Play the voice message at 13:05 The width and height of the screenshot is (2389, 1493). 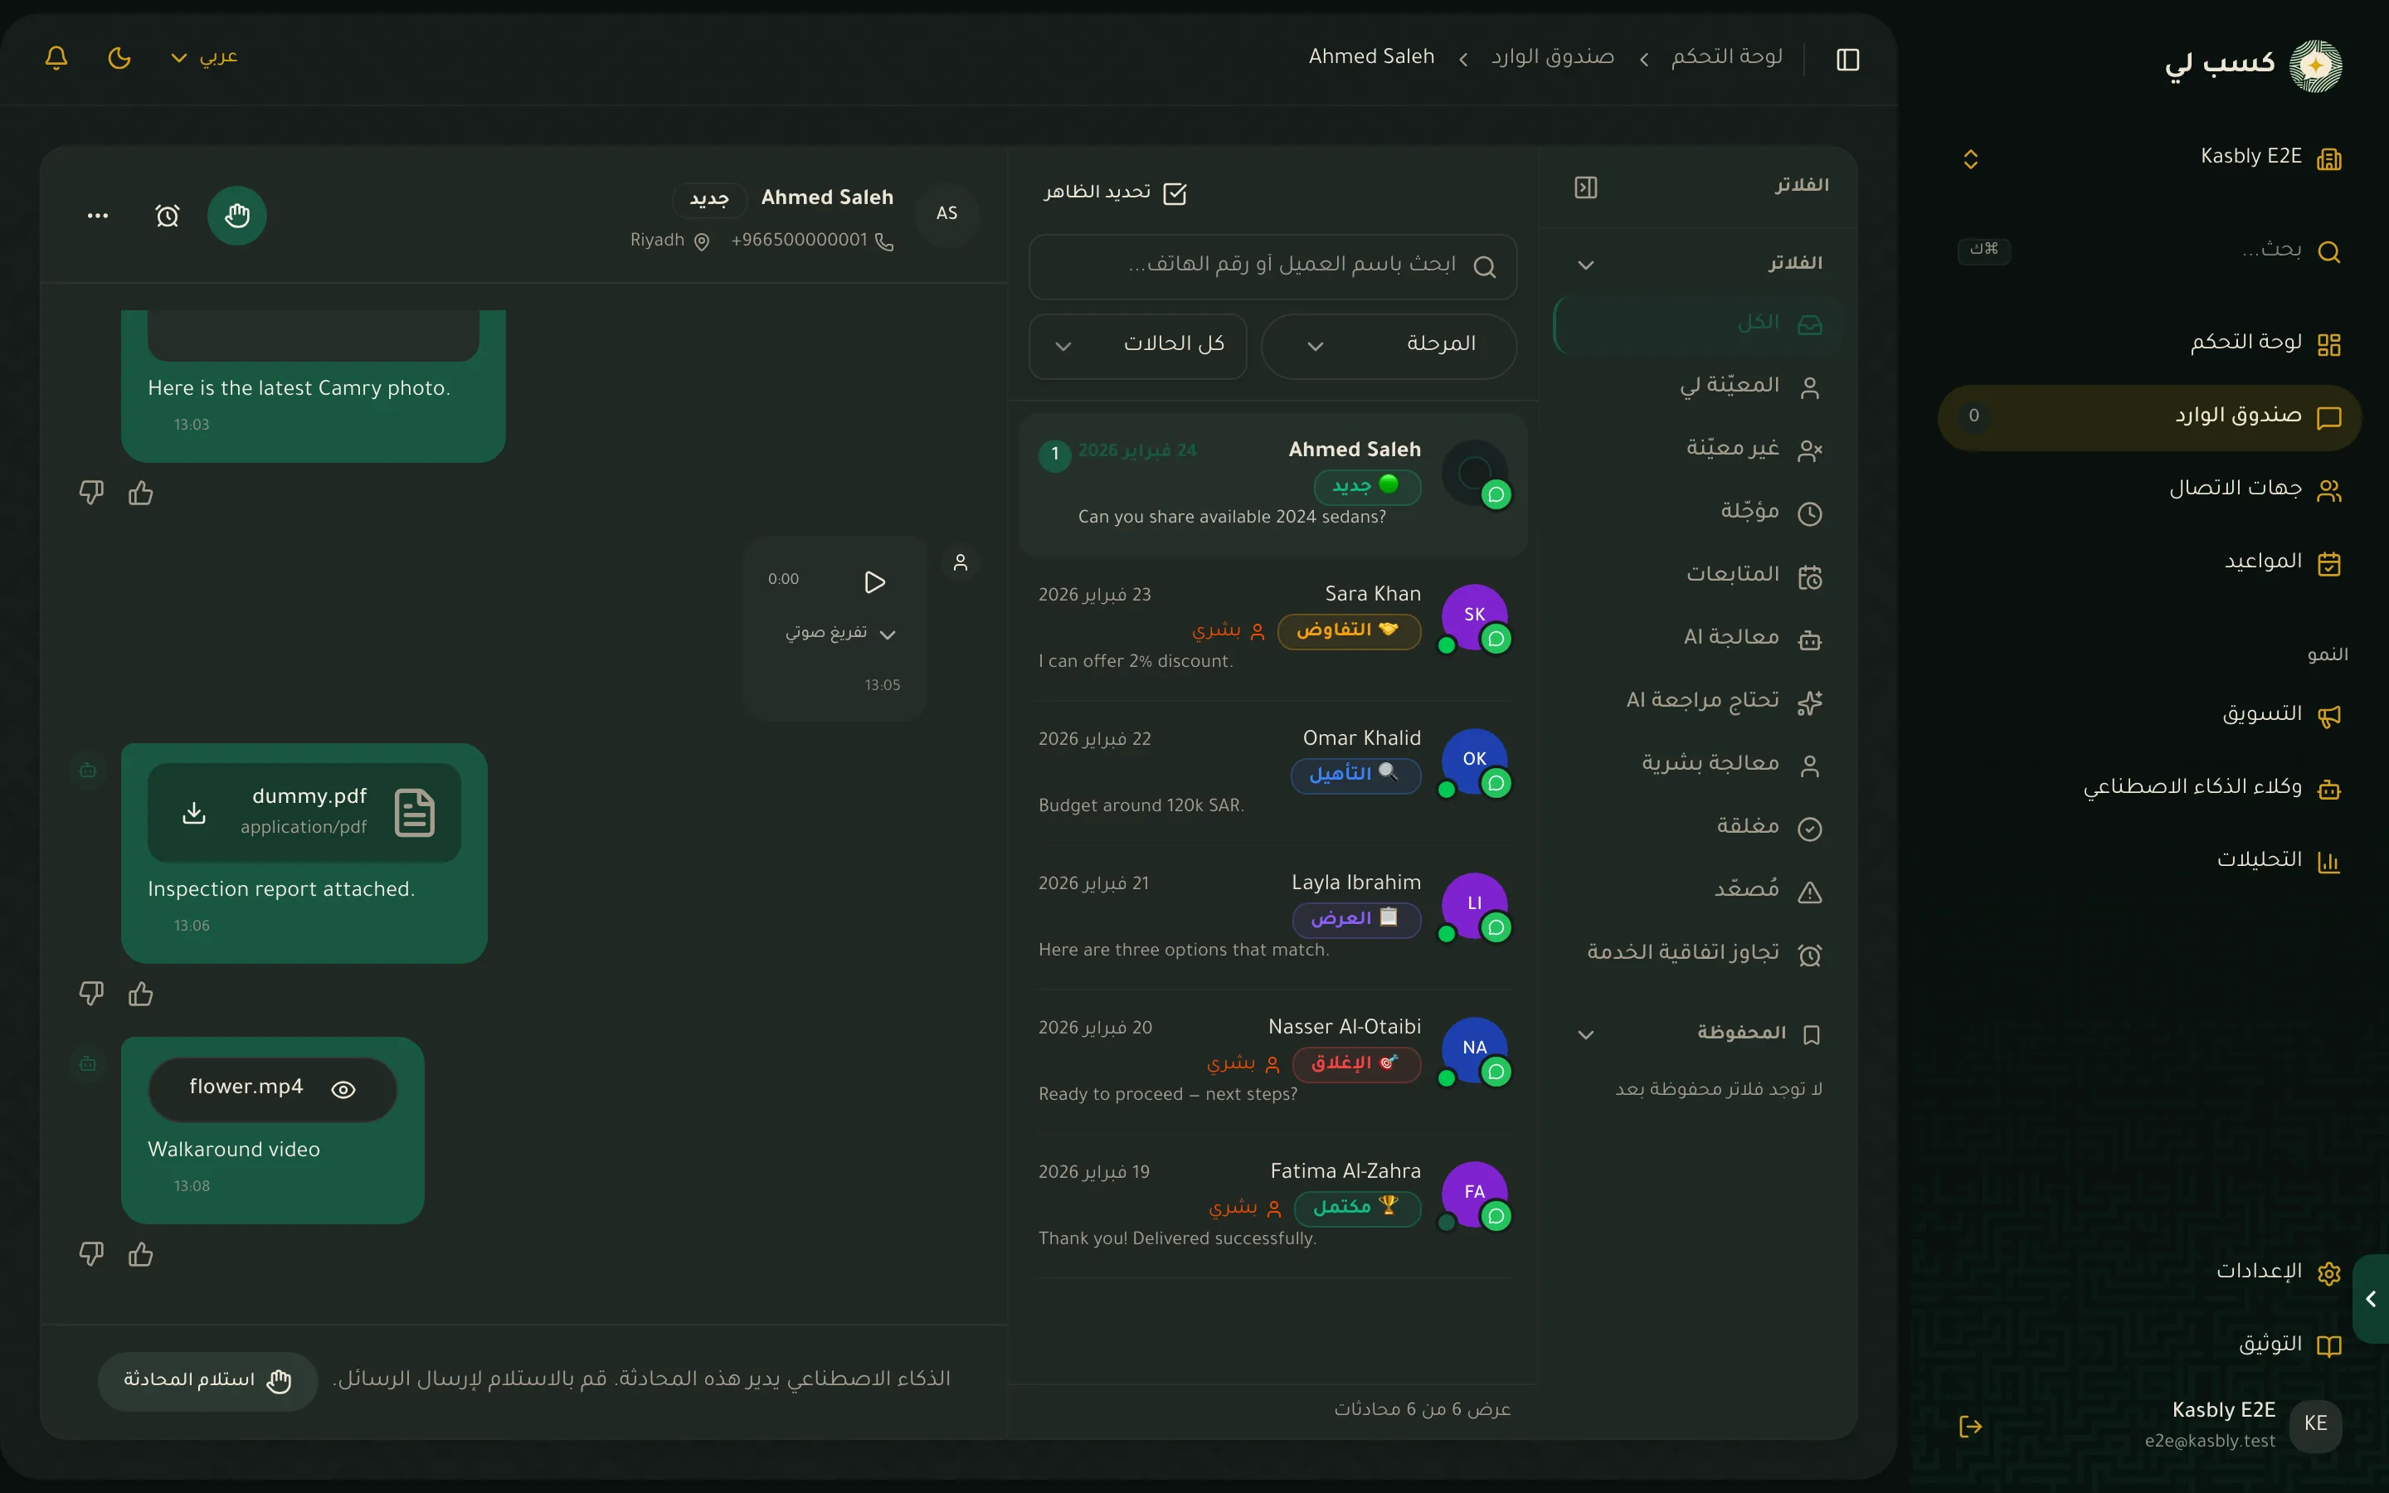point(874,581)
